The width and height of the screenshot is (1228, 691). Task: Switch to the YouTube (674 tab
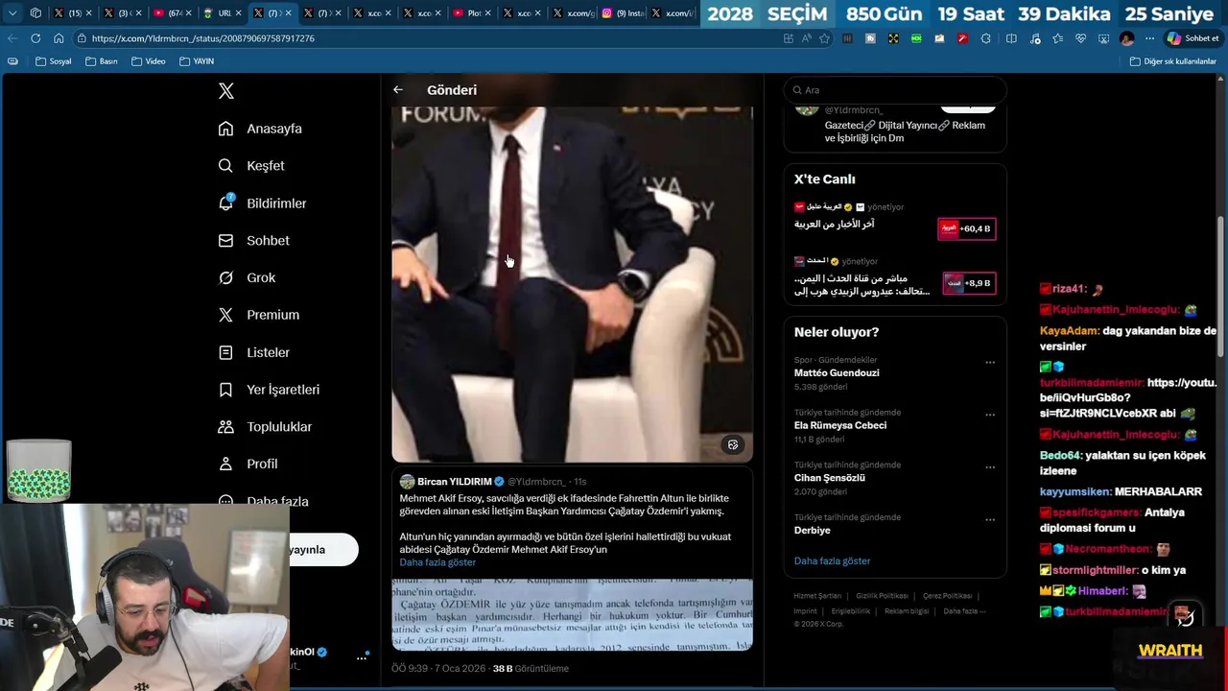tap(171, 13)
